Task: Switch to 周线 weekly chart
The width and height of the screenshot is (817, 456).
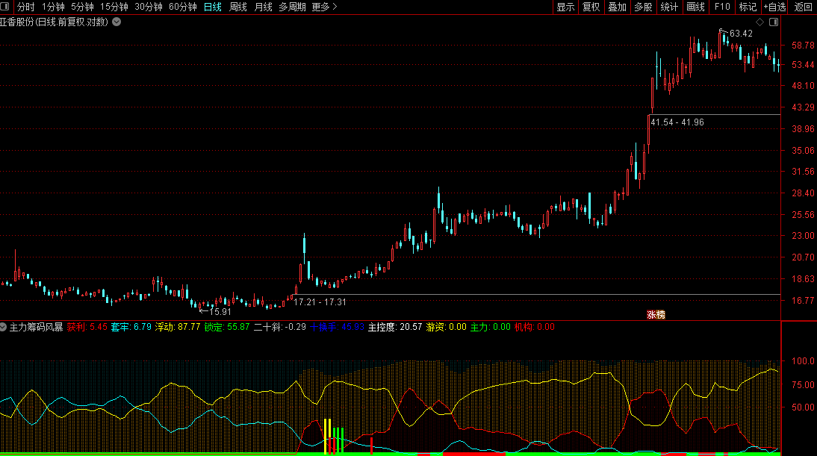Action: point(238,7)
